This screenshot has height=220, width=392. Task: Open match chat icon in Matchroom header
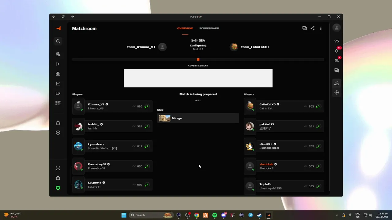(x=304, y=28)
